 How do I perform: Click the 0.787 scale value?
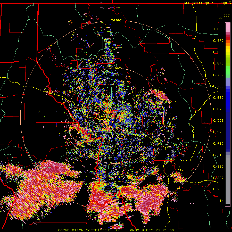[x=218, y=75]
